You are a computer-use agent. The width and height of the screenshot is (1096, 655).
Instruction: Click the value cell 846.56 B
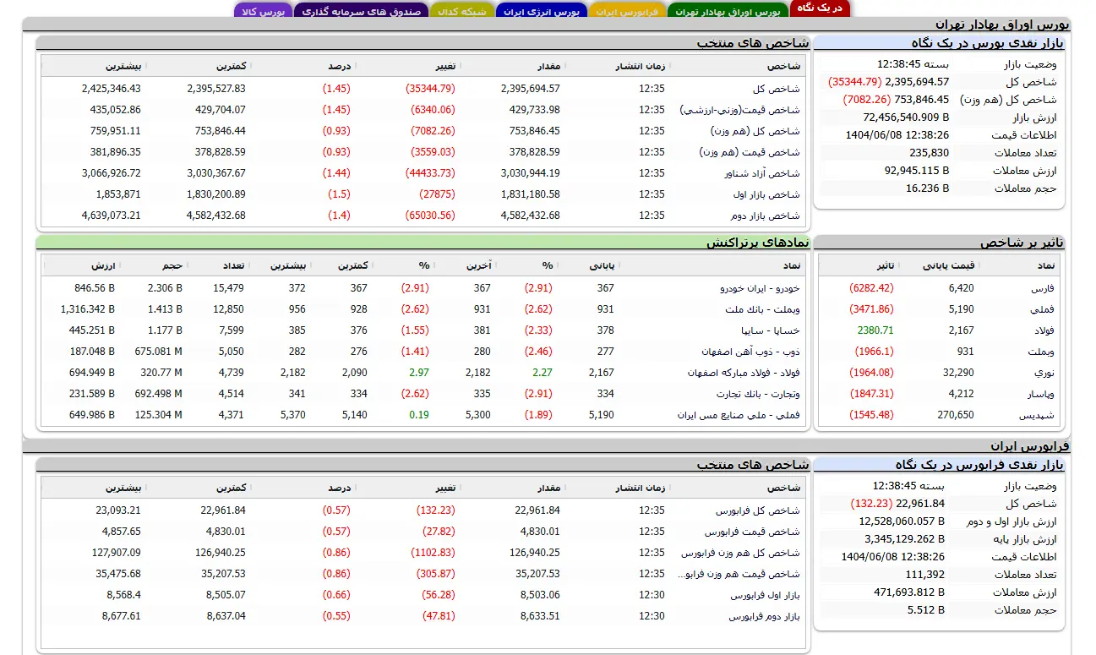tap(95, 288)
